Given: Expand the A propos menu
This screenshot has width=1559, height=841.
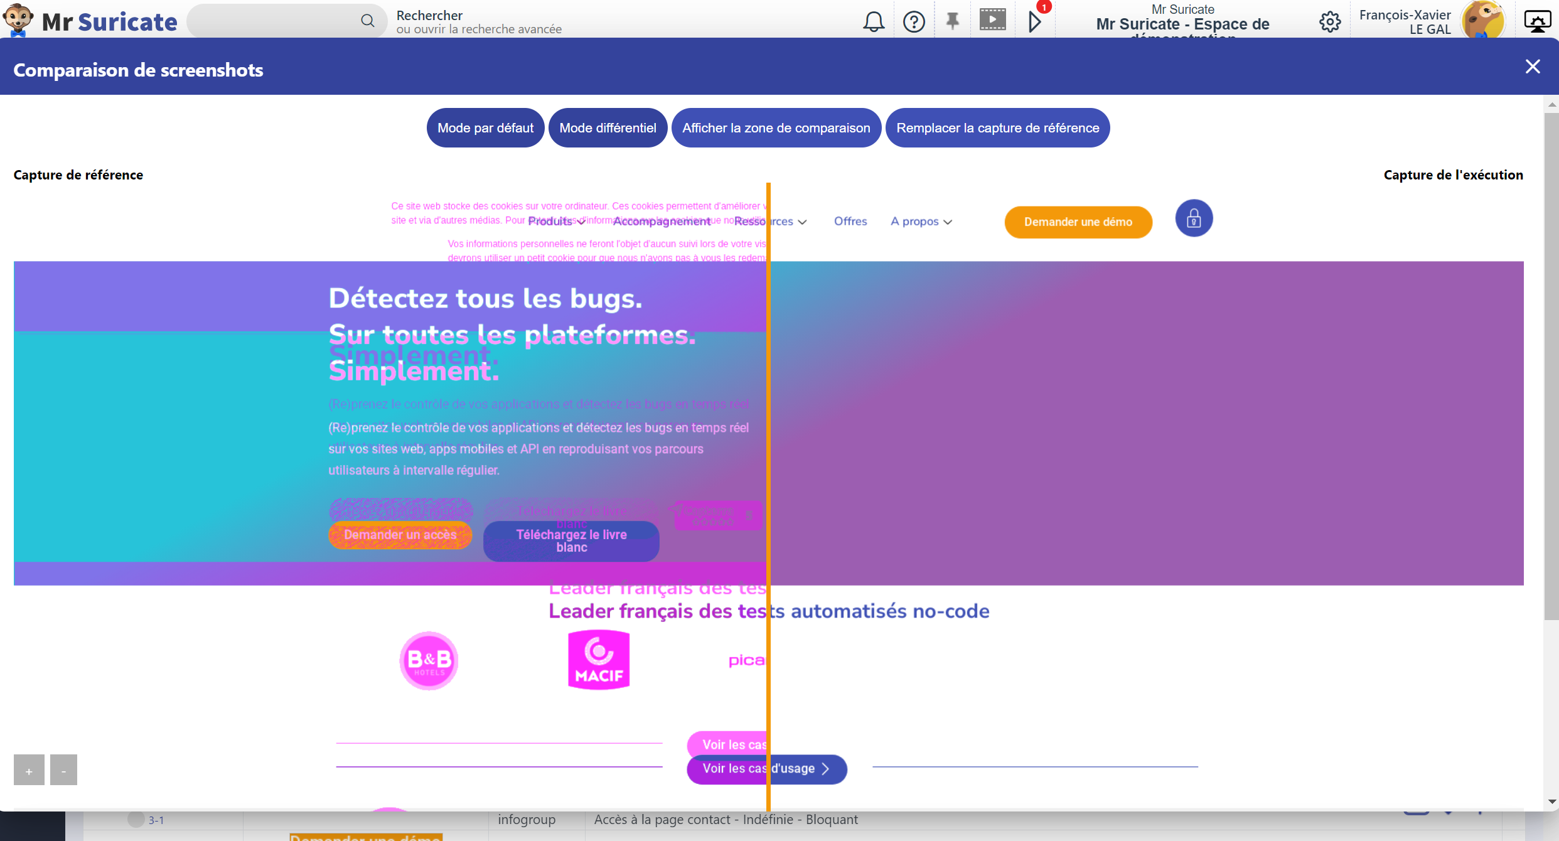Looking at the screenshot, I should (921, 222).
